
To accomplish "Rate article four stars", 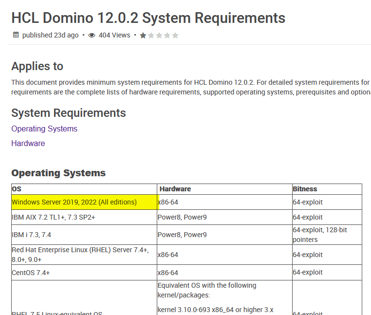I will 167,36.
